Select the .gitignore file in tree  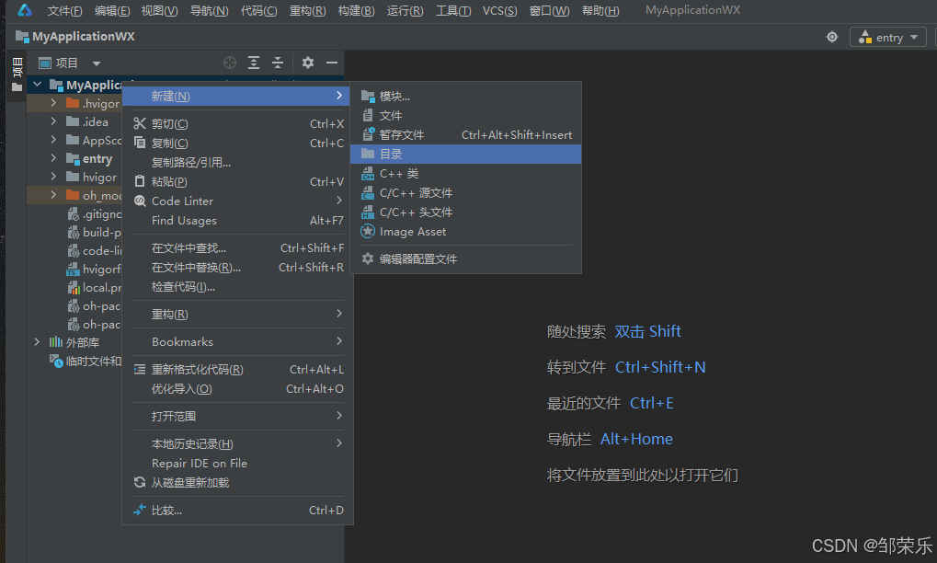pyautogui.click(x=95, y=214)
